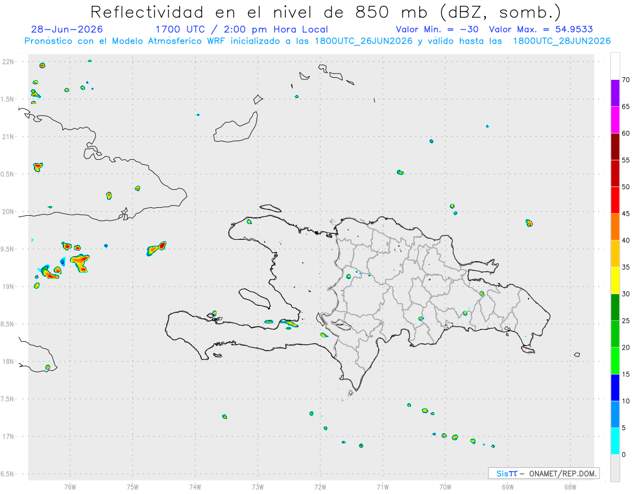This screenshot has width=640, height=494.
Task: Click the colorbar value '25'
Action: 626,321
